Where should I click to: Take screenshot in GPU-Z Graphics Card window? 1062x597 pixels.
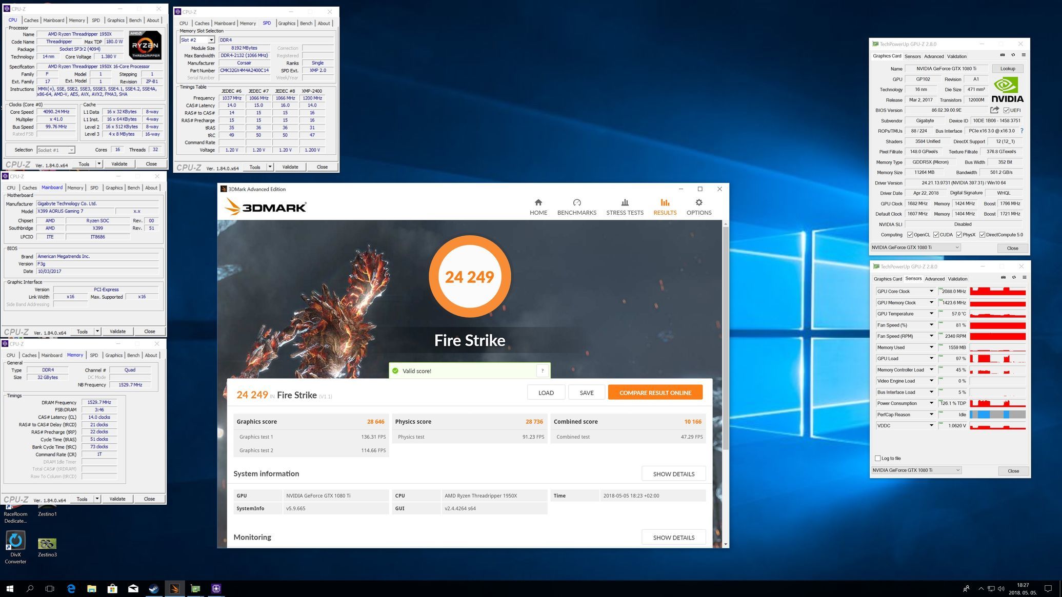click(x=1002, y=55)
